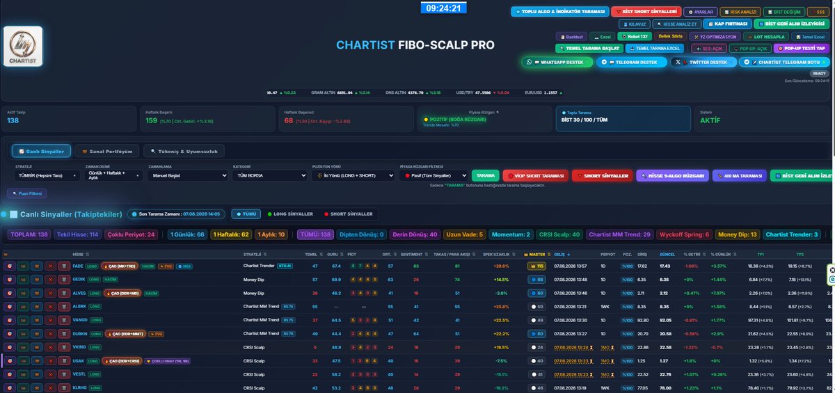
Task: Open the ZAMAN DİLİMİ dropdown
Action: point(113,176)
